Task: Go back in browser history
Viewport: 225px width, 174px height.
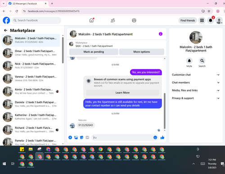Action: [4, 11]
